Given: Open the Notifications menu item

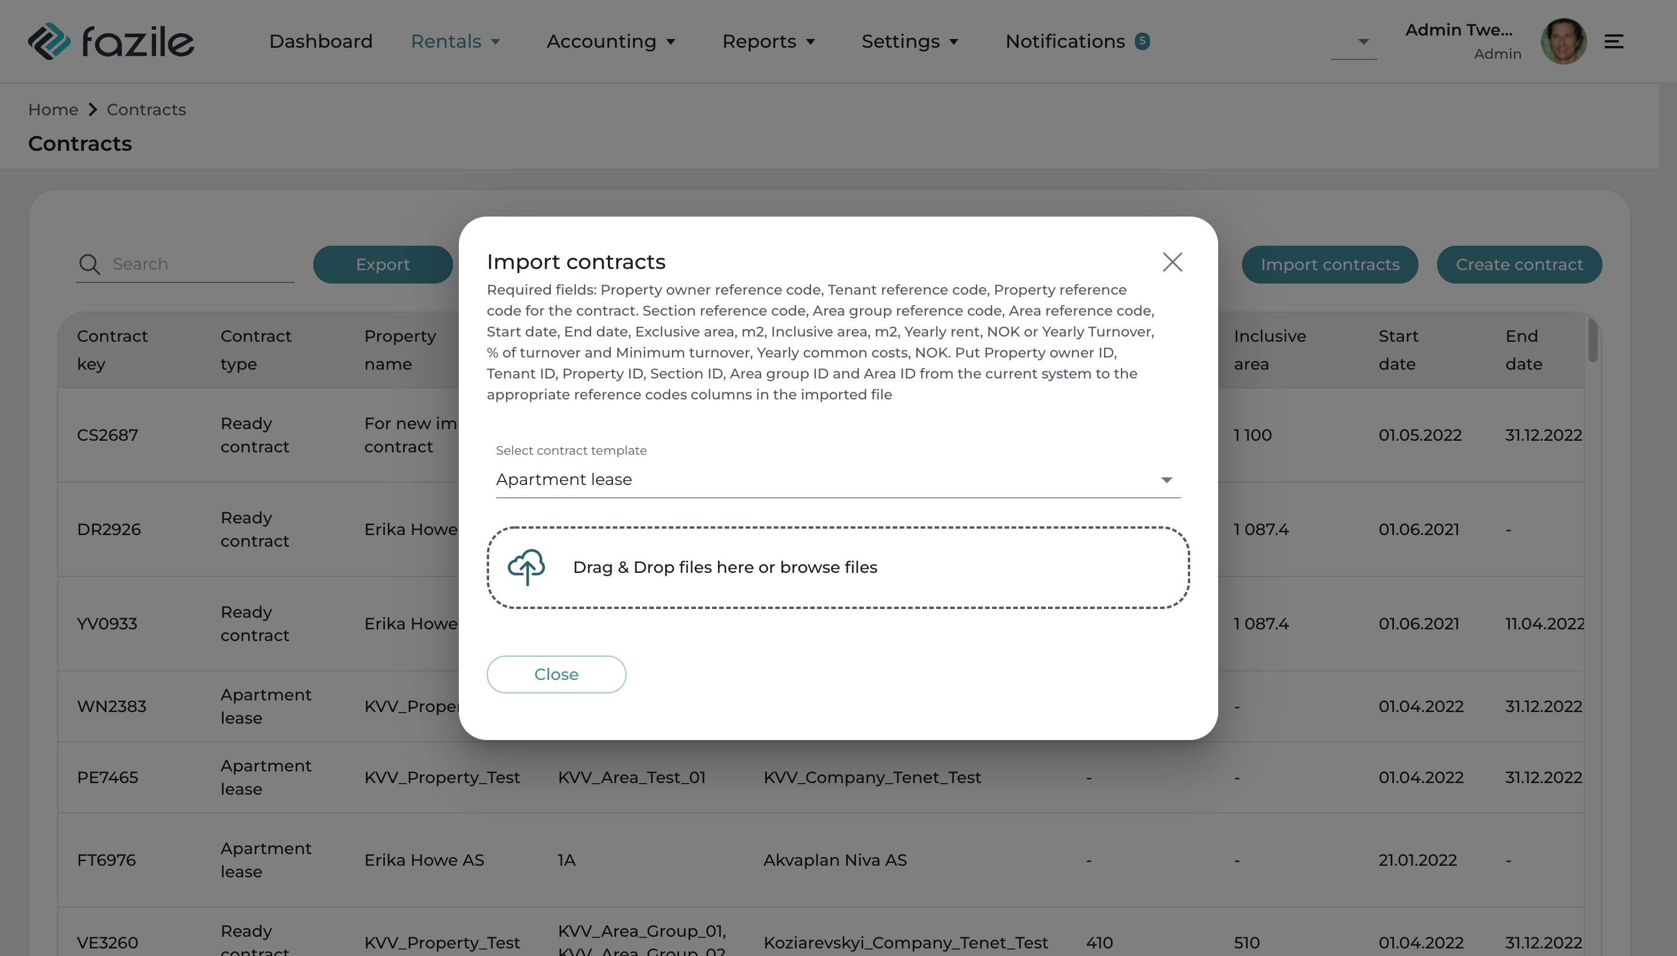Looking at the screenshot, I should pos(1064,41).
